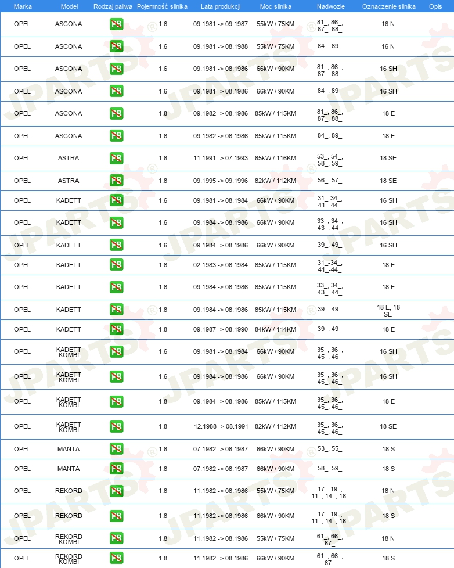The image size is (454, 568).
Task: Click fuel icon for REKORD KOMBI 66kW / 90KM row
Action: coord(116,558)
